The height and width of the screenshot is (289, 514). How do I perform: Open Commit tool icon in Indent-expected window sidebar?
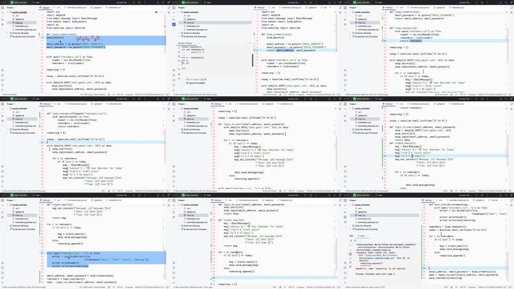pos(3,13)
